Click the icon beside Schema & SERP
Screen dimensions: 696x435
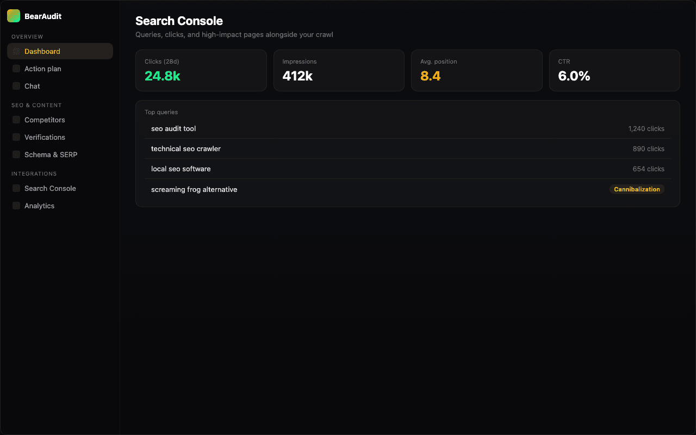point(16,154)
